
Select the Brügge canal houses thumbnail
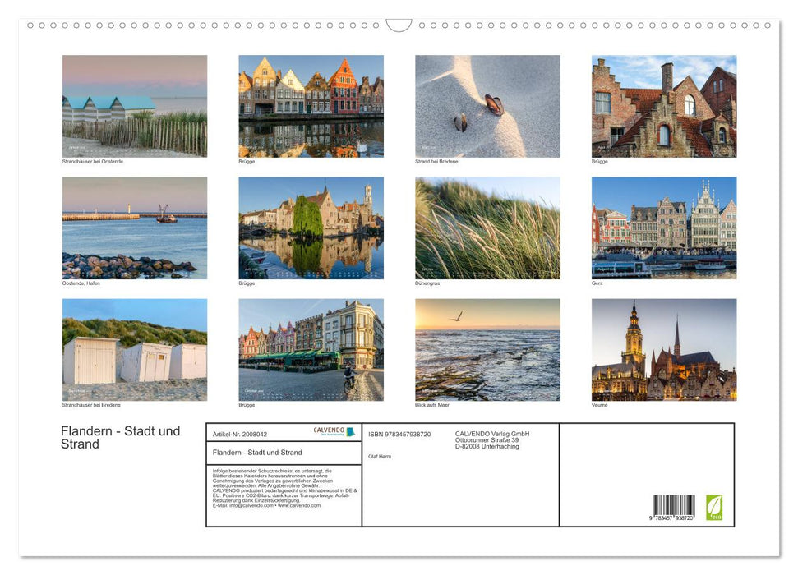point(311,105)
